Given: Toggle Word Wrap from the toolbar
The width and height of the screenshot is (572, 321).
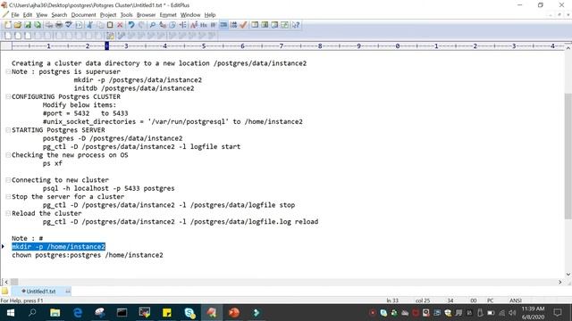Looking at the screenshot, I should tap(214, 25).
